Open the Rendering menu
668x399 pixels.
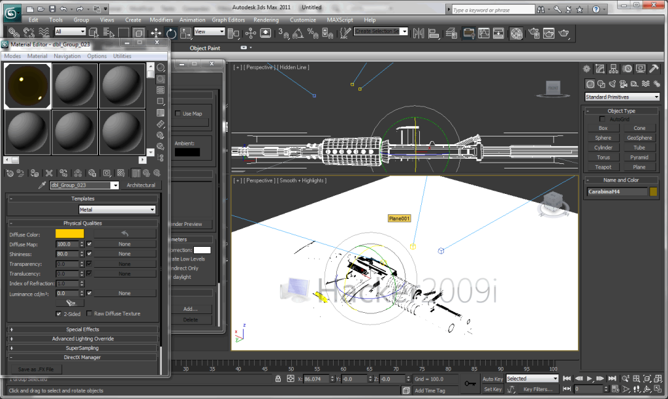tap(266, 20)
